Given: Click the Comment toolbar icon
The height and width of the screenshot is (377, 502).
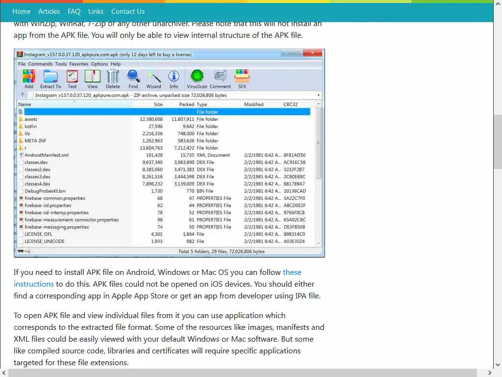Looking at the screenshot, I should 220,79.
